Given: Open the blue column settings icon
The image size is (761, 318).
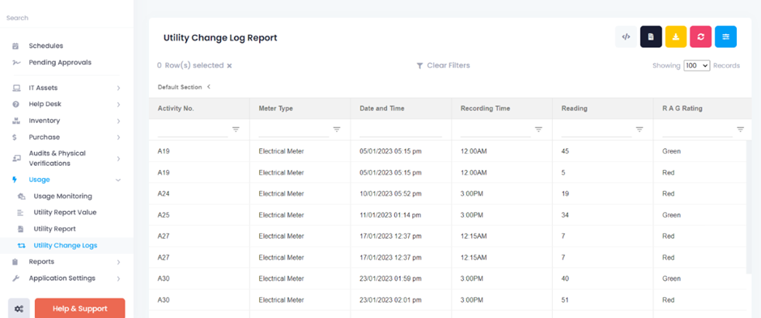Looking at the screenshot, I should click(725, 37).
